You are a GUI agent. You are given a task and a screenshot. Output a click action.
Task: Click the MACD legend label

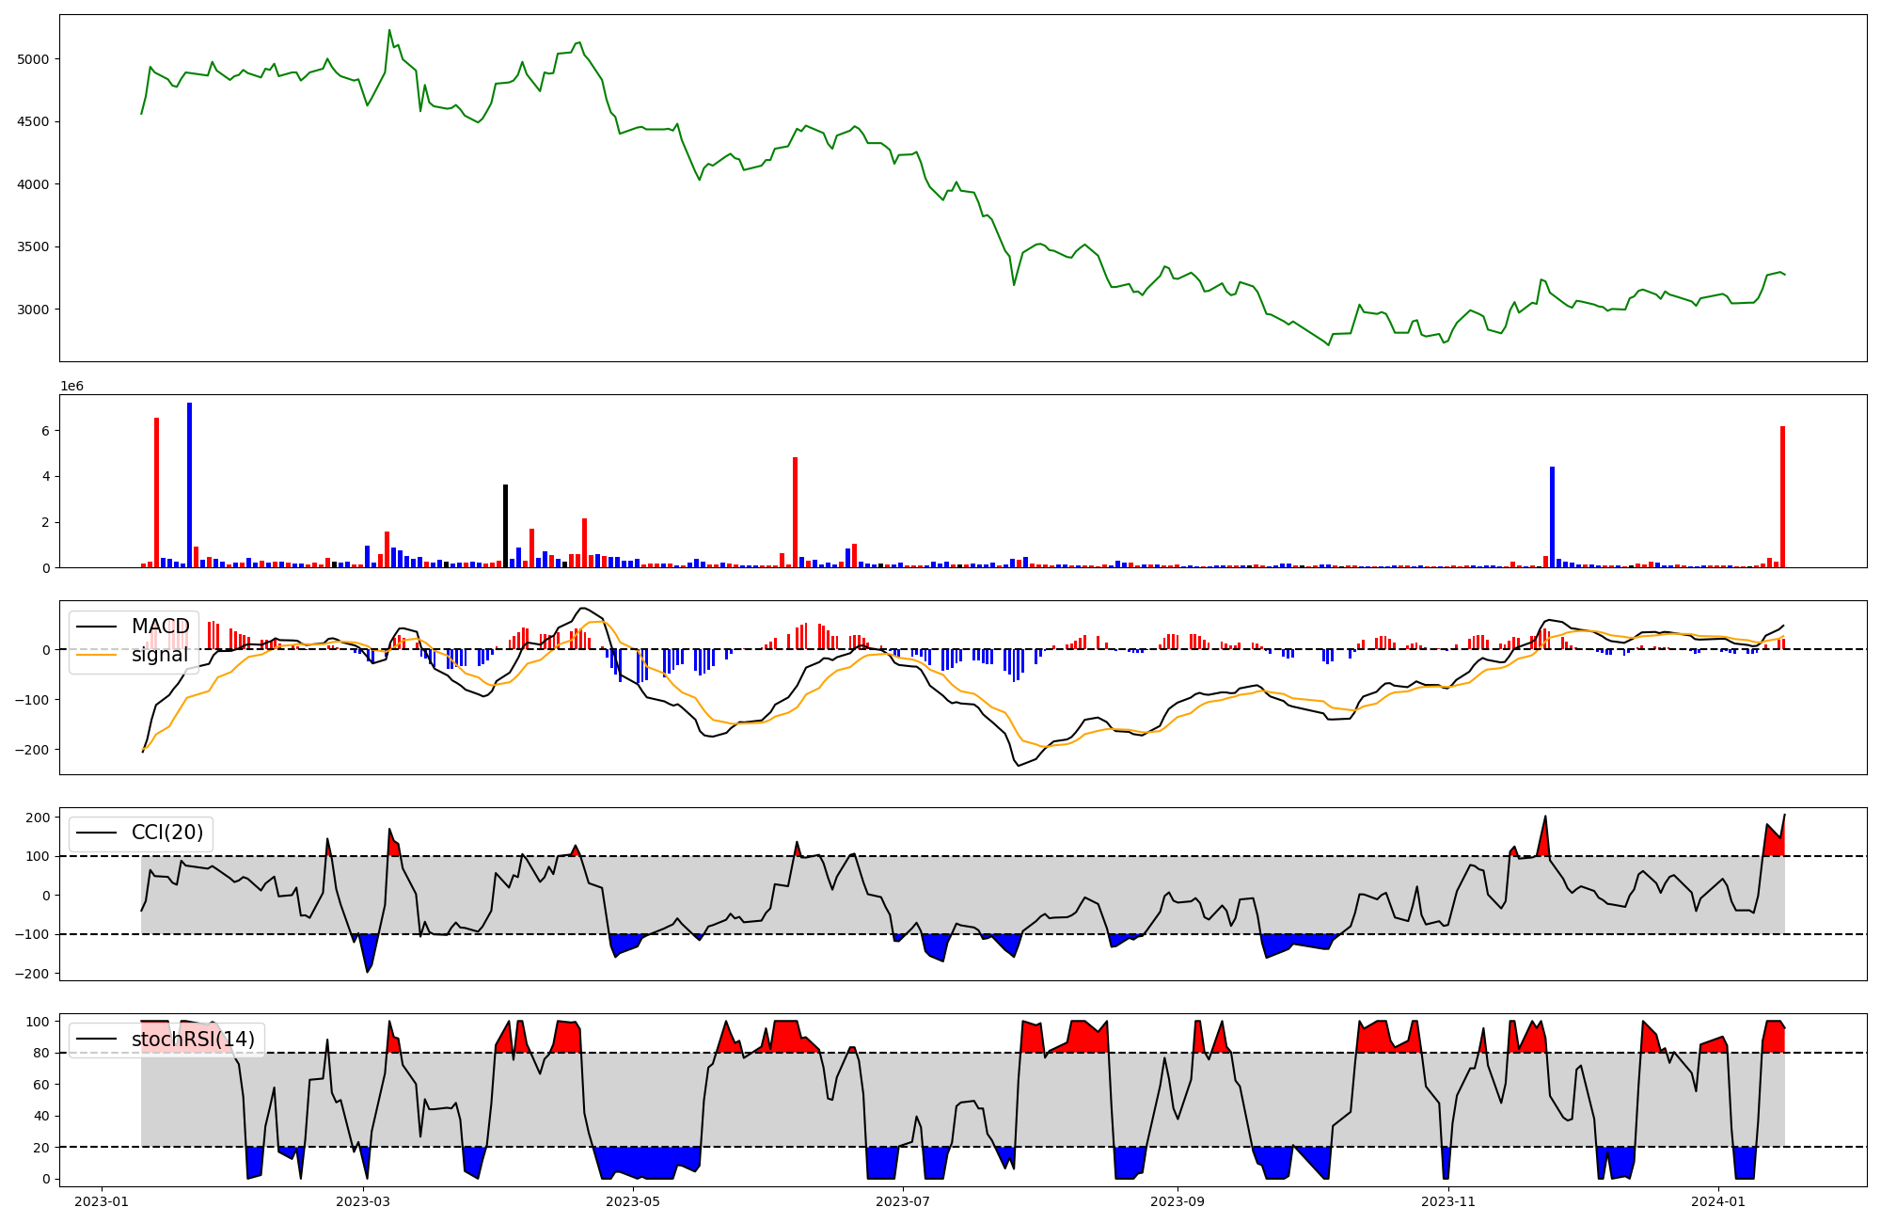point(160,627)
